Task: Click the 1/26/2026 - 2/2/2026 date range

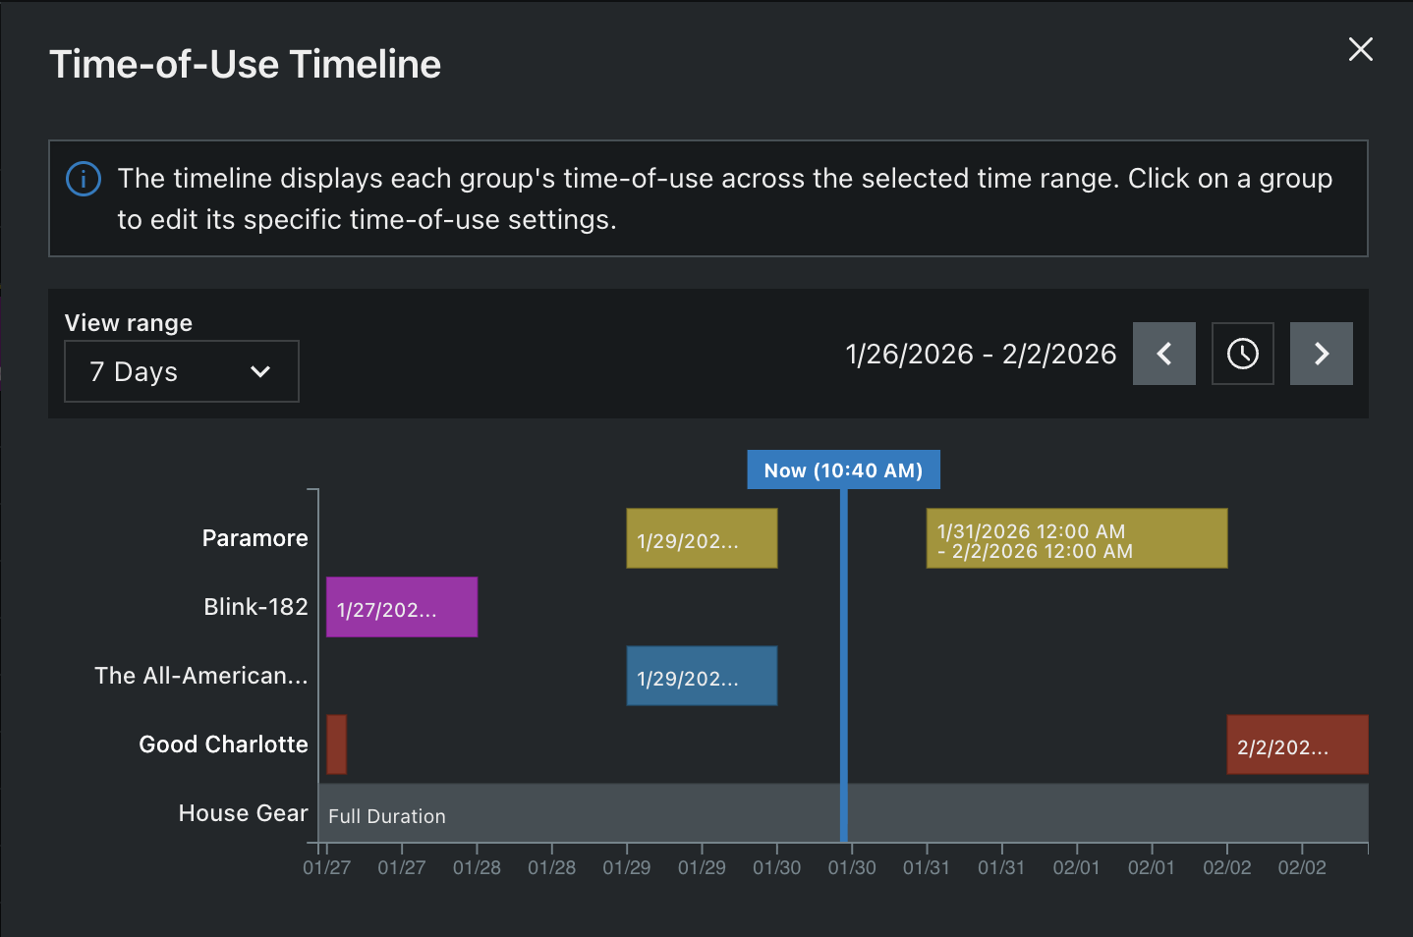Action: [x=981, y=354]
